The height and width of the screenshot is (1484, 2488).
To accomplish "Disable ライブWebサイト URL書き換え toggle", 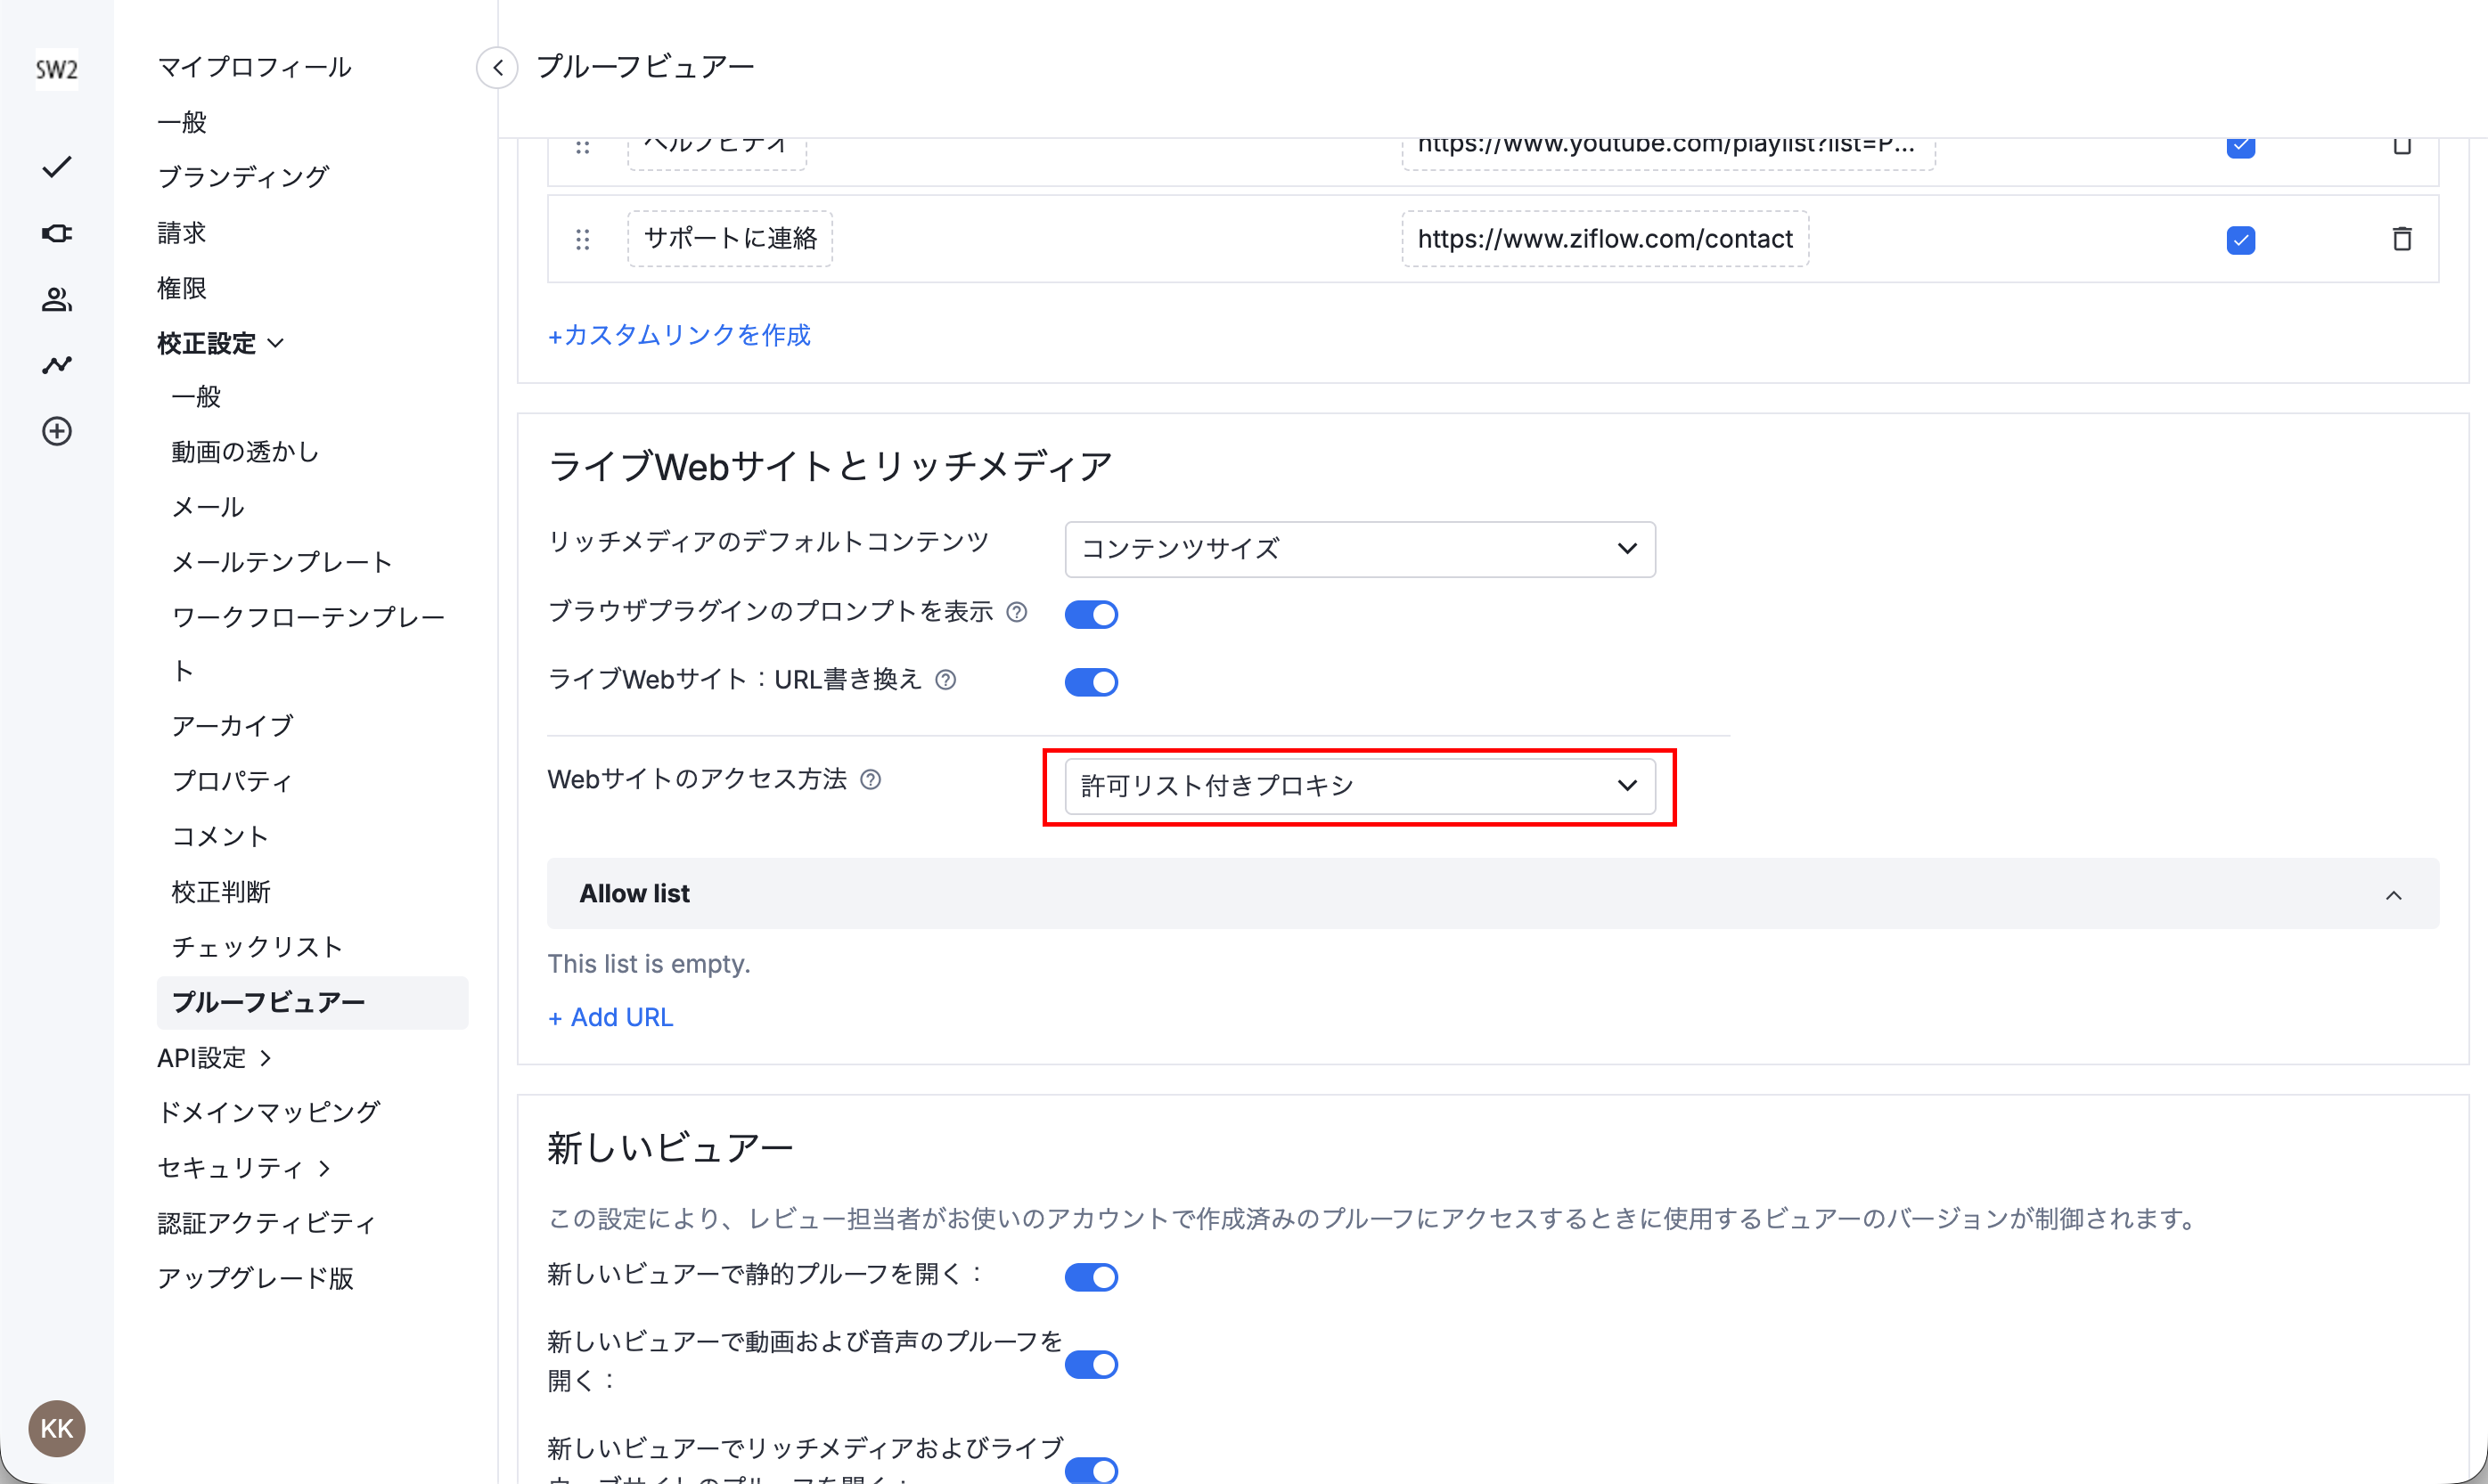I will point(1091,682).
